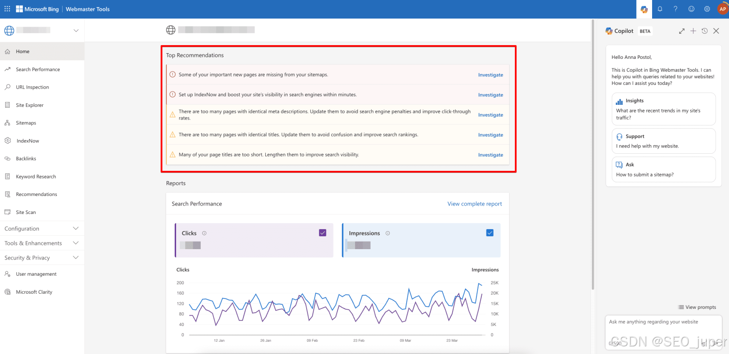Click the Top Recommendations heading
729x354 pixels.
pyautogui.click(x=195, y=55)
